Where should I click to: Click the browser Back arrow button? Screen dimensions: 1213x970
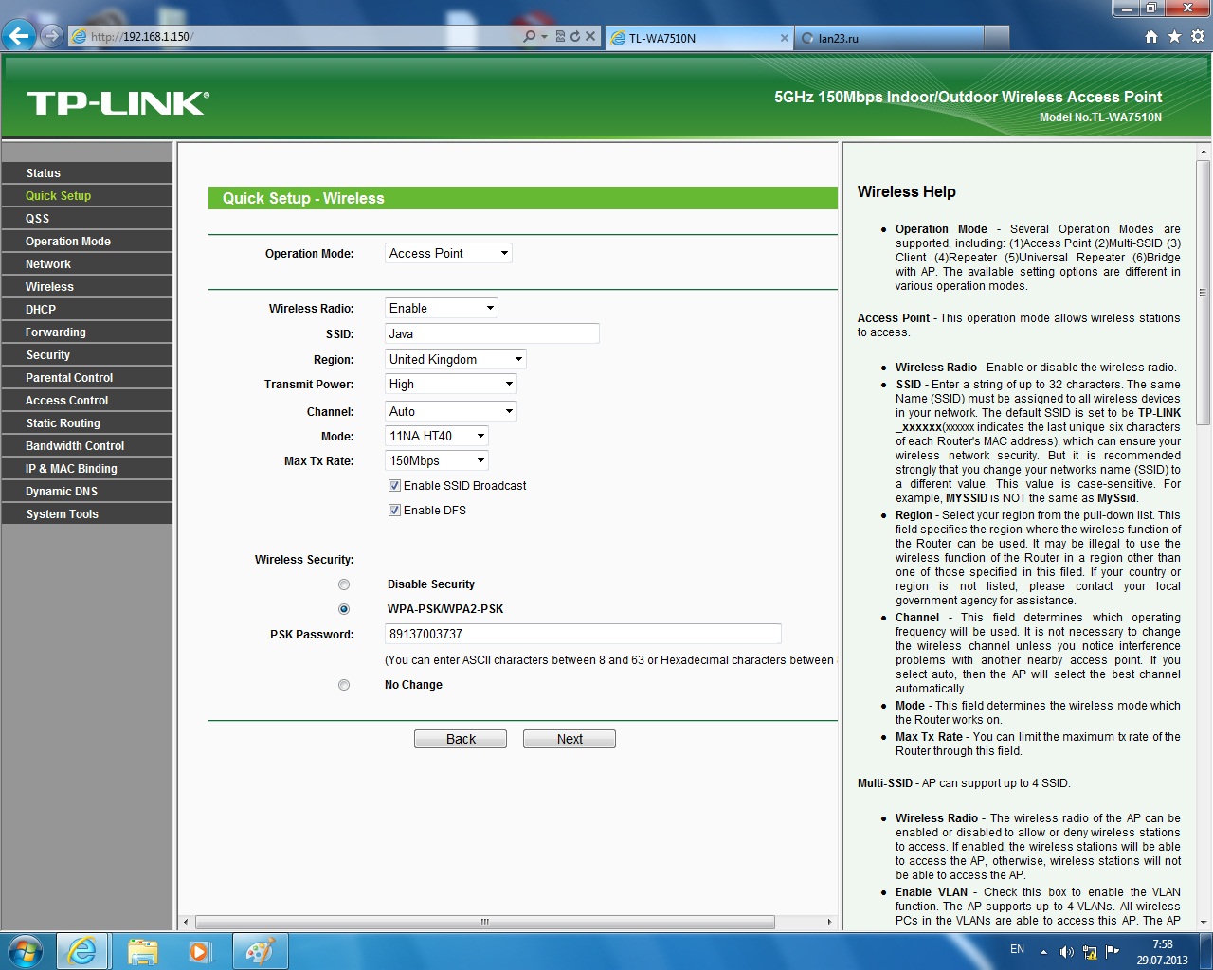click(x=19, y=36)
